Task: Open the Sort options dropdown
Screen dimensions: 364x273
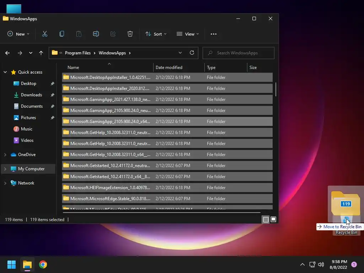Action: pos(156,34)
